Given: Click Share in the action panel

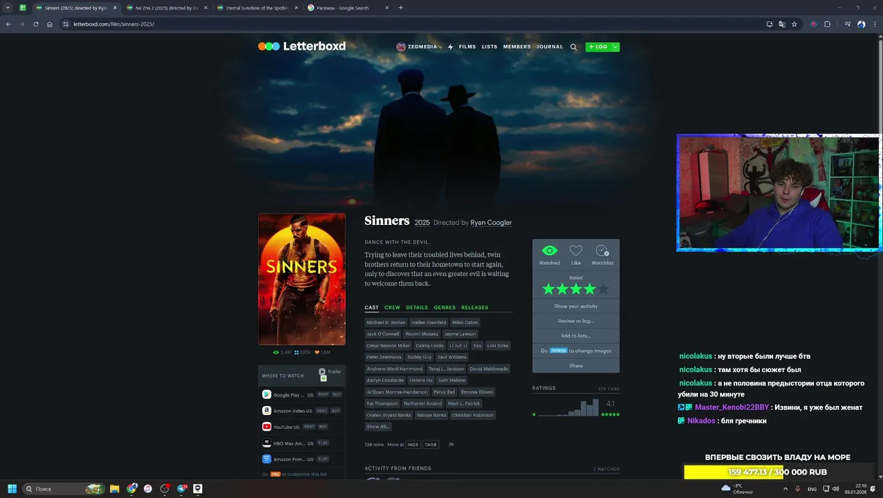Looking at the screenshot, I should tap(576, 366).
